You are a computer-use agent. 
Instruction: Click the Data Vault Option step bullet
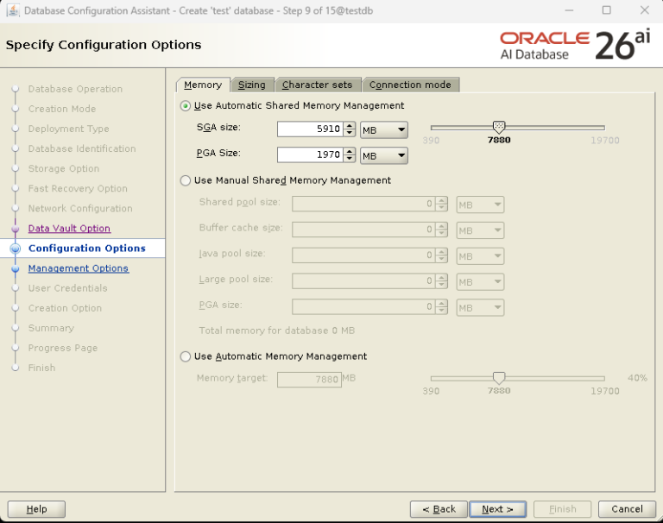(16, 229)
